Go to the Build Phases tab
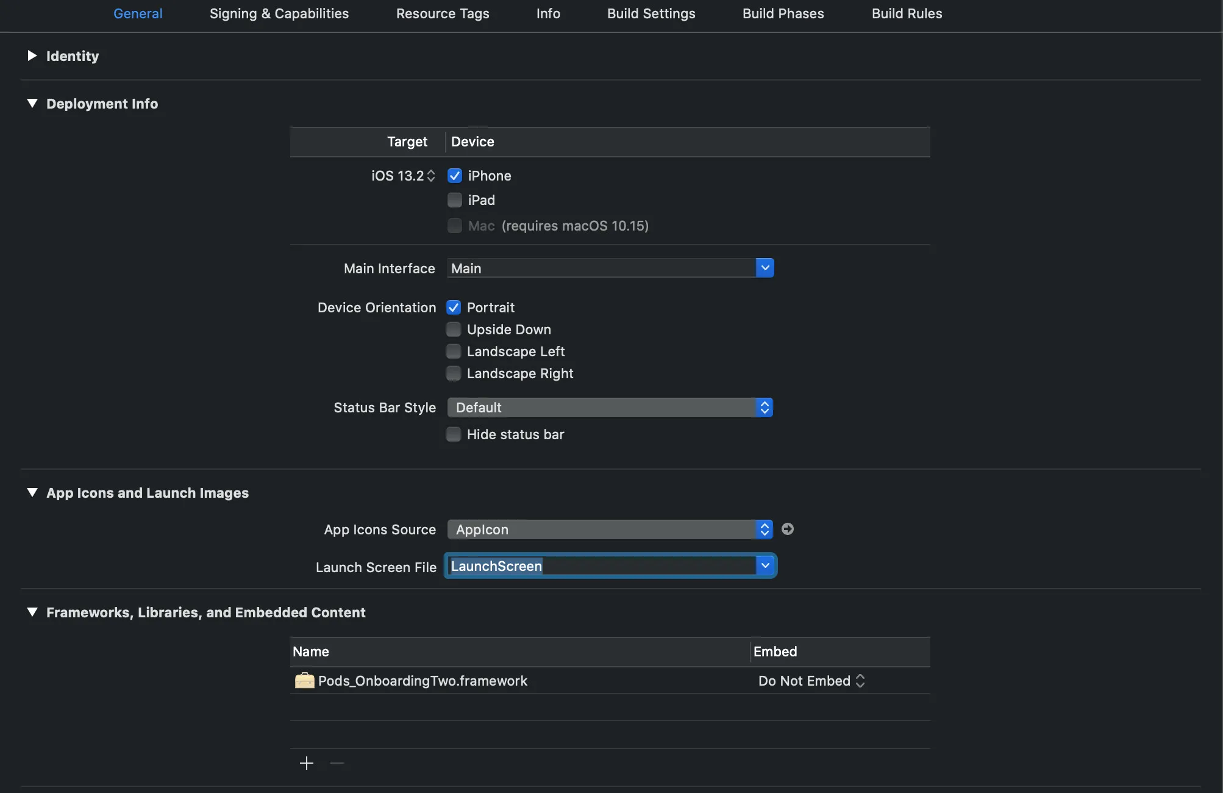 click(x=783, y=13)
